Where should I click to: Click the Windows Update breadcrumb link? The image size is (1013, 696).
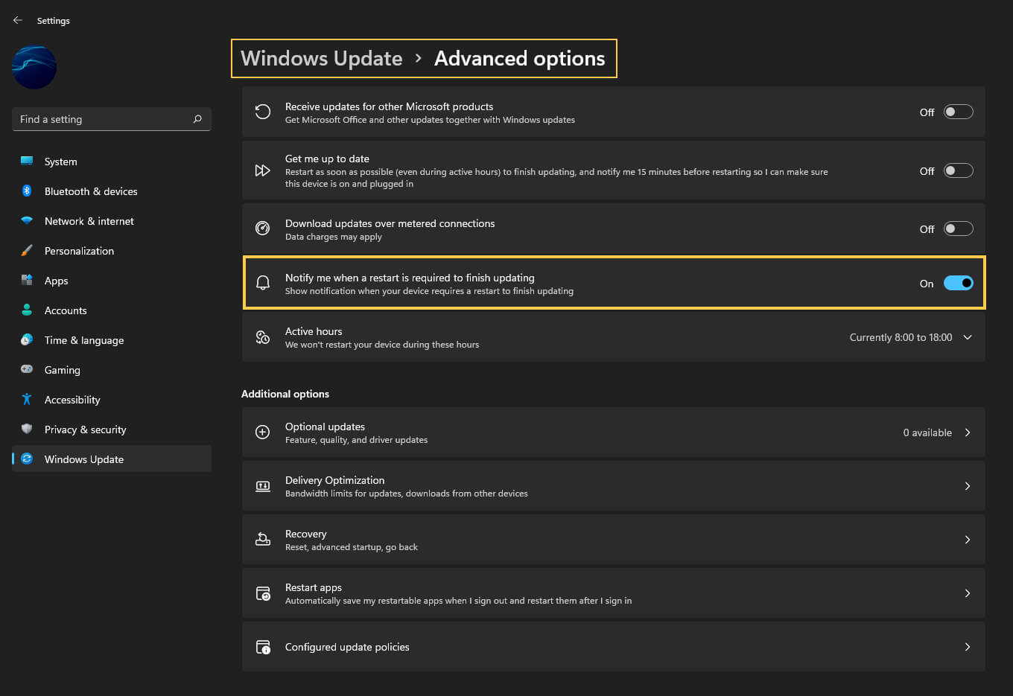point(321,58)
